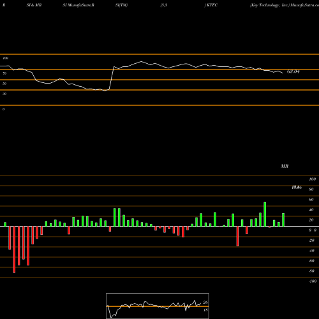This screenshot has height=319, width=319.
Task: Click the 18 value beside the mini chart
Action: [205, 310]
